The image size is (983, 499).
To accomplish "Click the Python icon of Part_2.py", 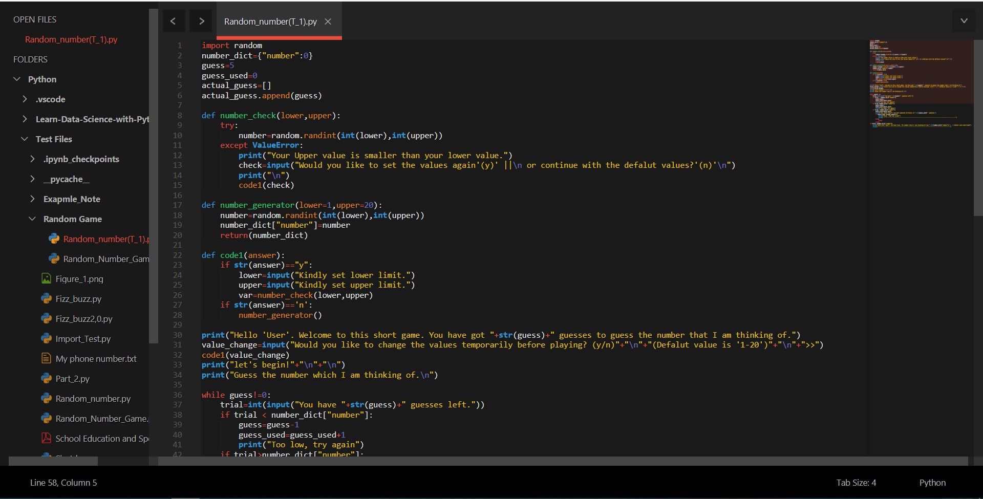I will (46, 378).
